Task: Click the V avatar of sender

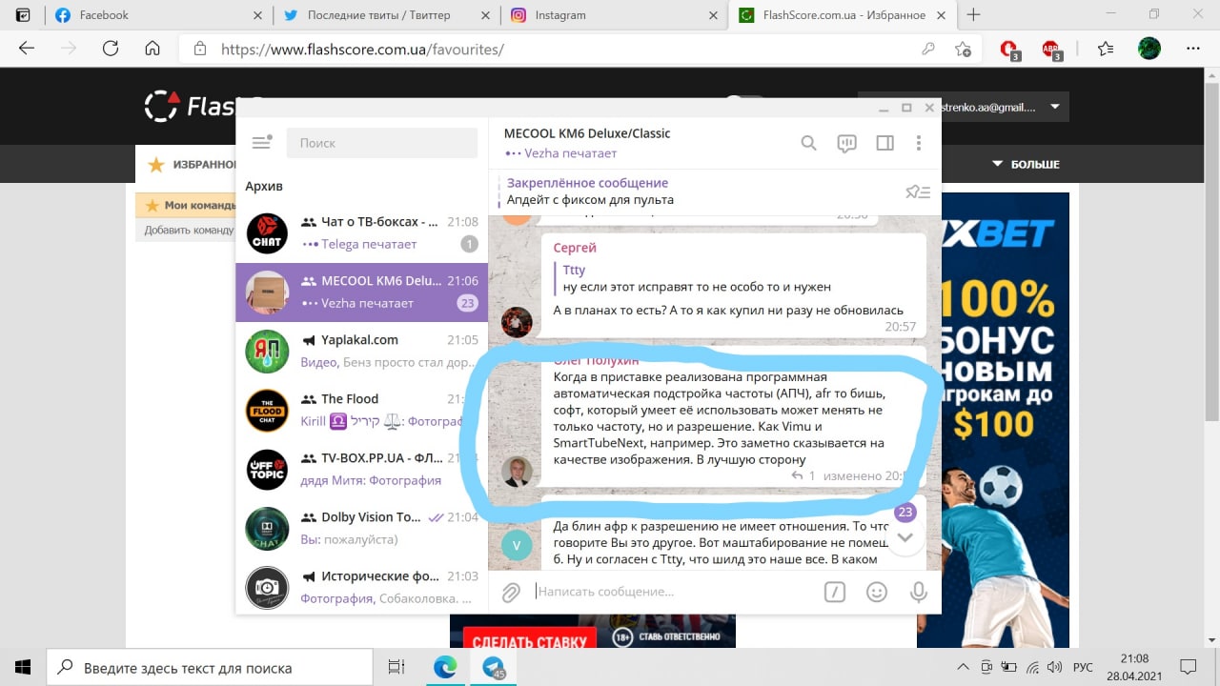Action: point(517,546)
